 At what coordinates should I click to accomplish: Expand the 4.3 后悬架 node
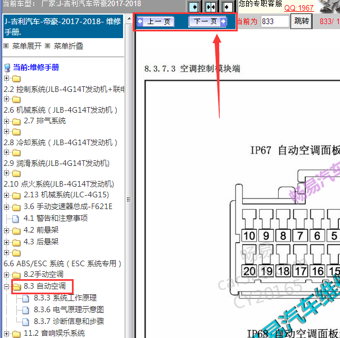click(6, 242)
